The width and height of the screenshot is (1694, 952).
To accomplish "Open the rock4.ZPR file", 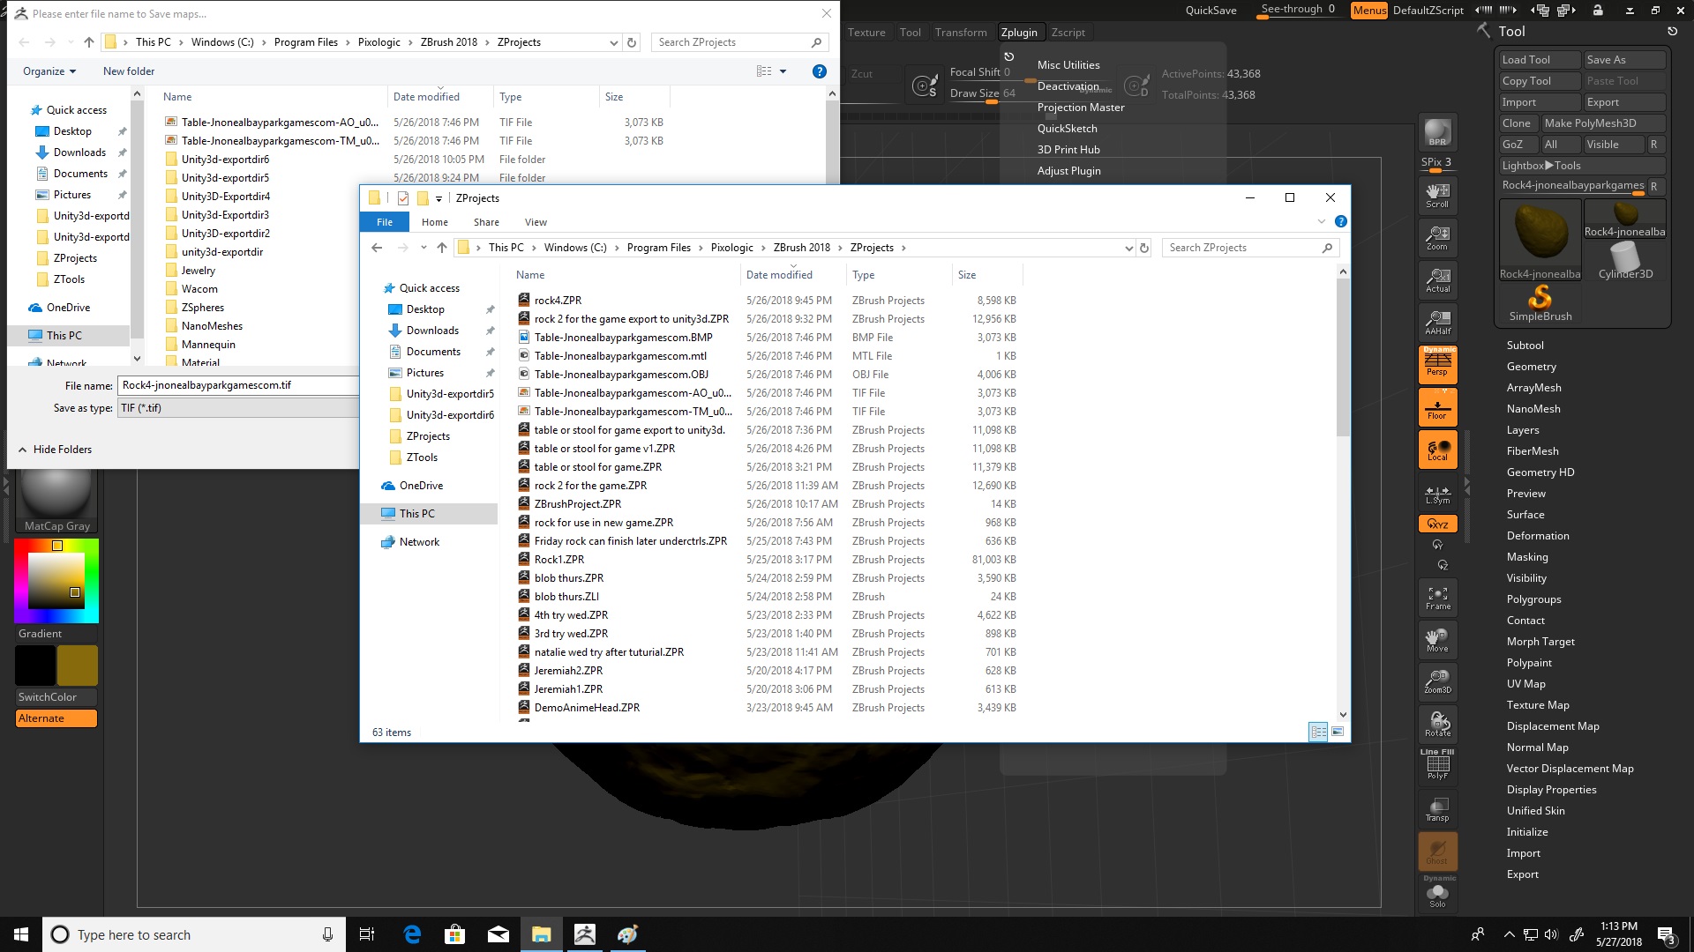I will tap(558, 301).
